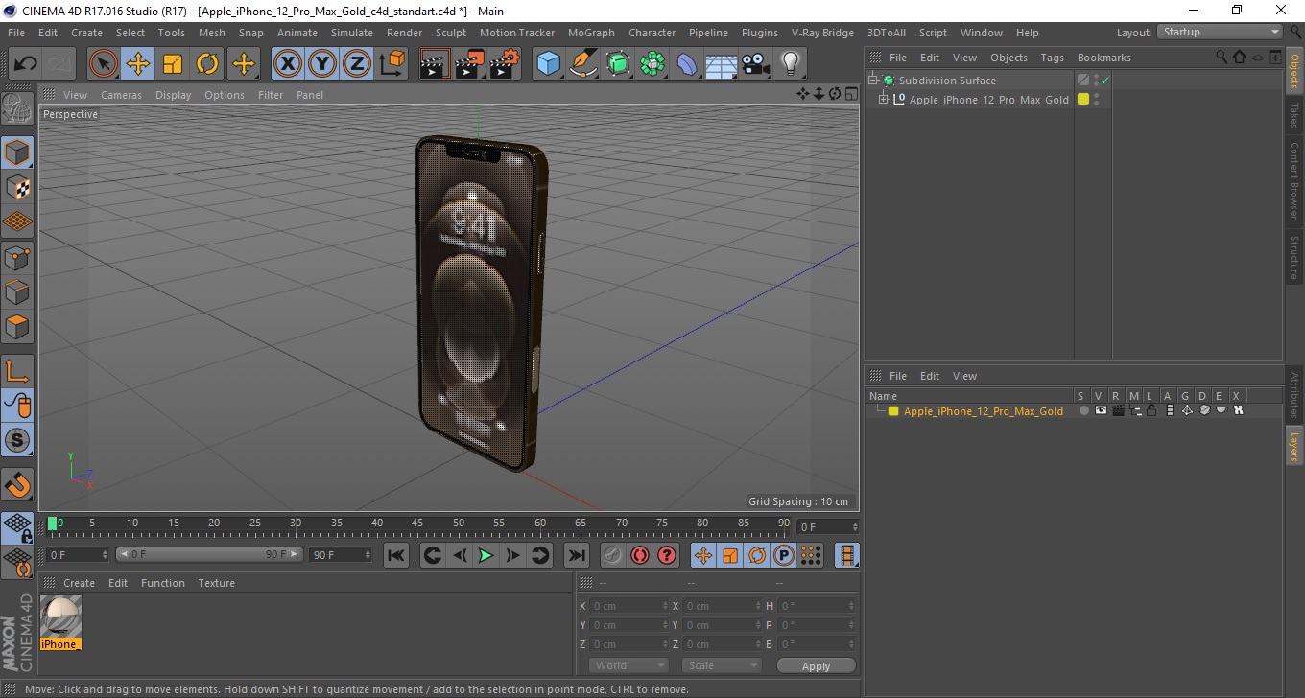This screenshot has width=1305, height=698.
Task: Render the active view
Action: [x=435, y=64]
